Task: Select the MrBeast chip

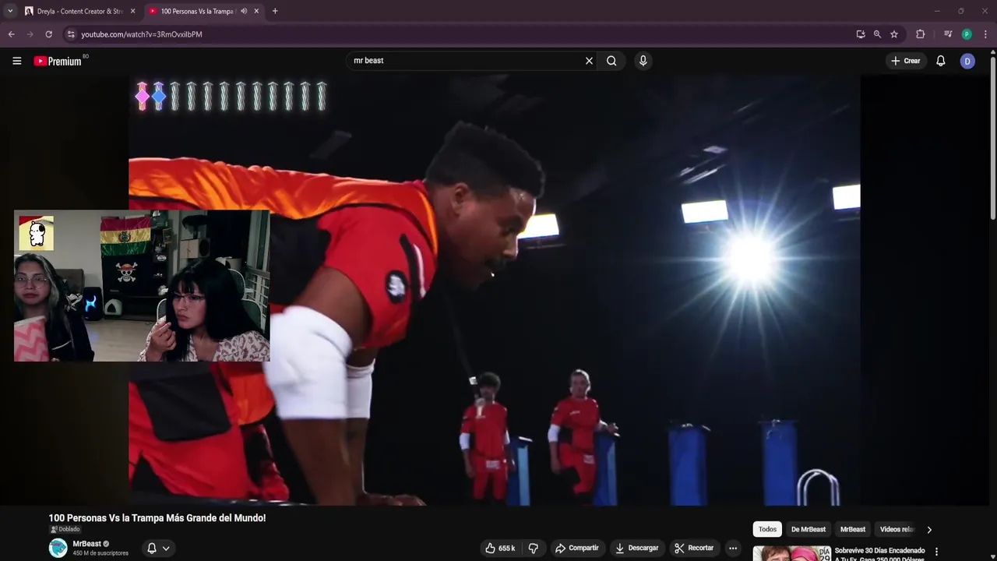Action: (853, 530)
